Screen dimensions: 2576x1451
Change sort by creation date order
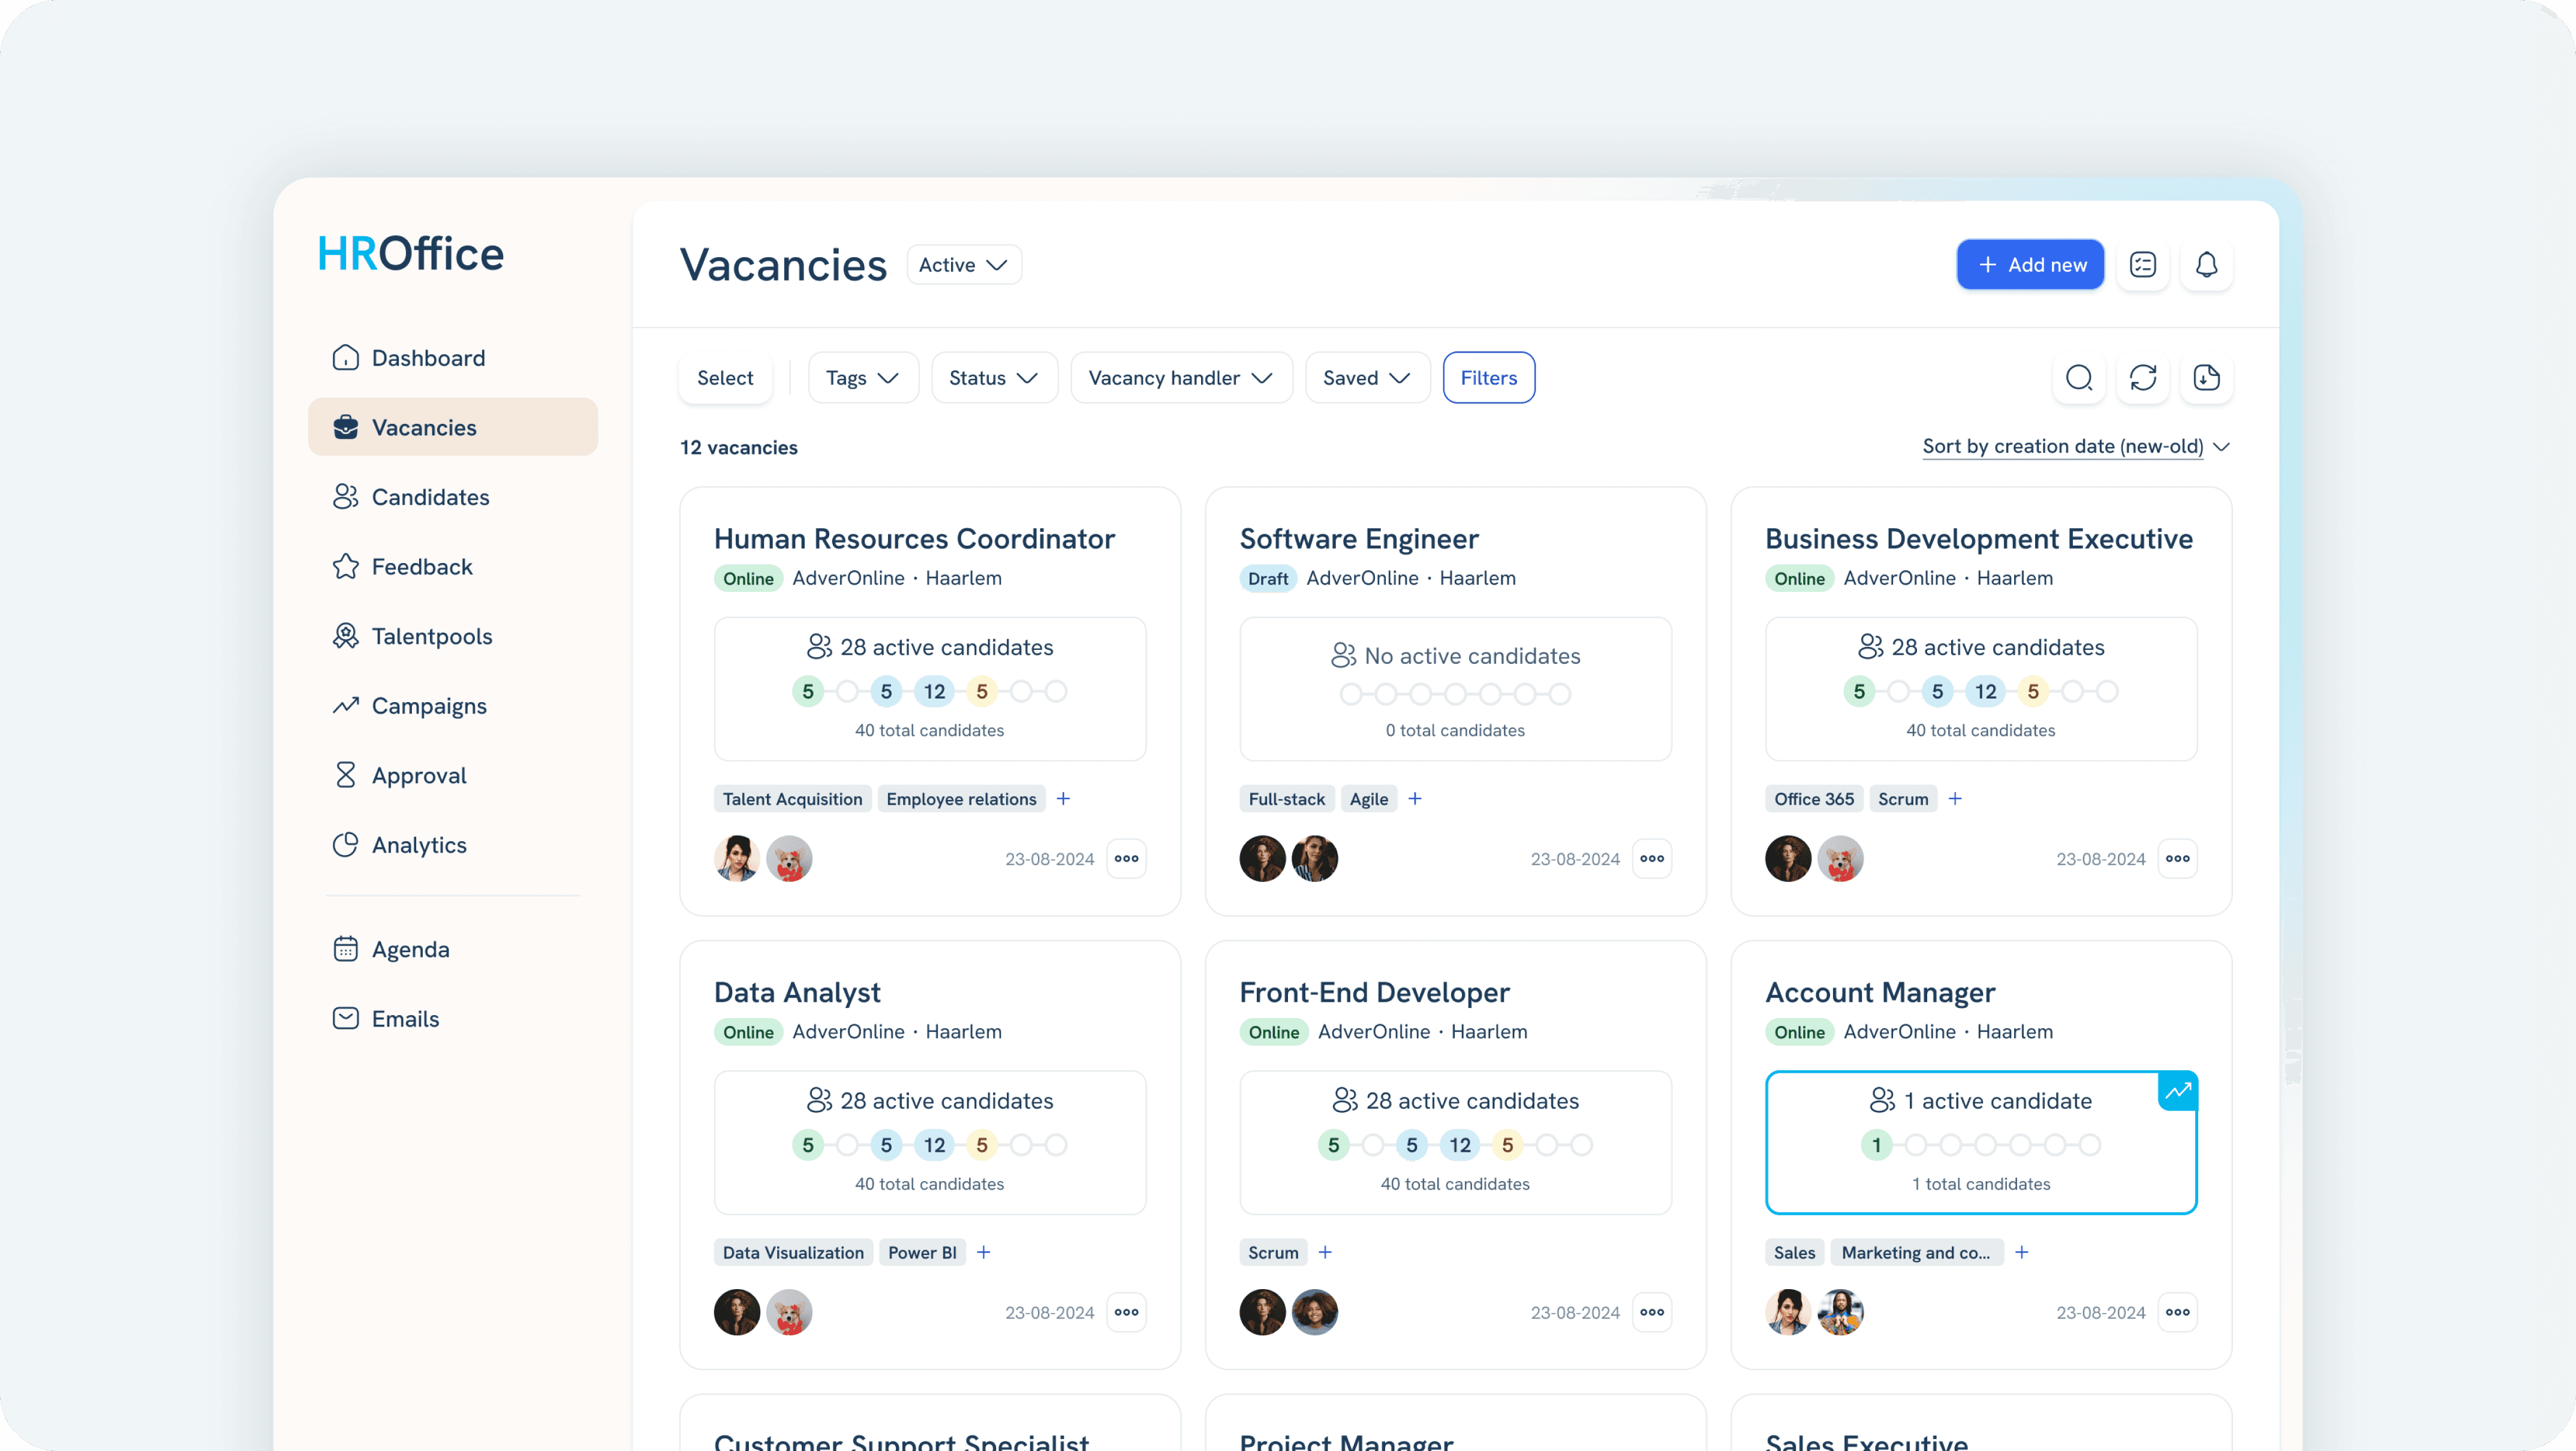tap(2075, 447)
